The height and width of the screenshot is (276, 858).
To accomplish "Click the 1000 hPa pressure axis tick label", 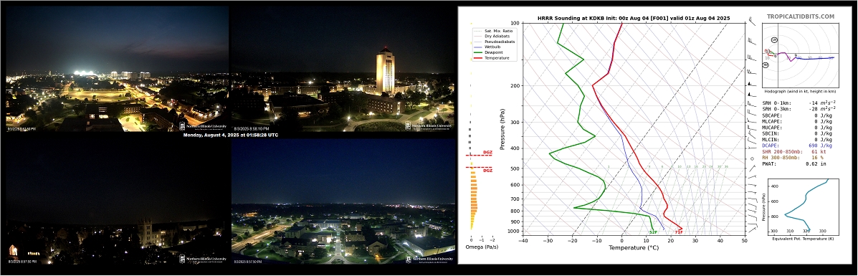I will [x=515, y=232].
